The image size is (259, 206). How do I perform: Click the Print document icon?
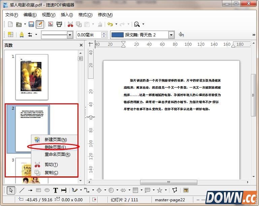[x=59, y=24]
